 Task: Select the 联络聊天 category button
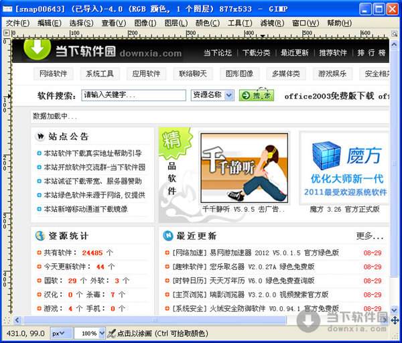[x=193, y=74]
